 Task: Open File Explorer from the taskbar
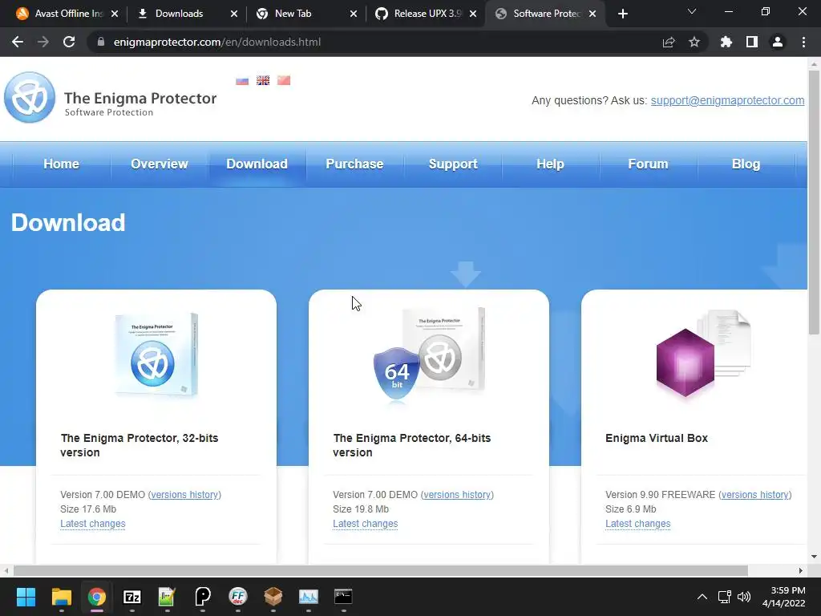(x=61, y=597)
